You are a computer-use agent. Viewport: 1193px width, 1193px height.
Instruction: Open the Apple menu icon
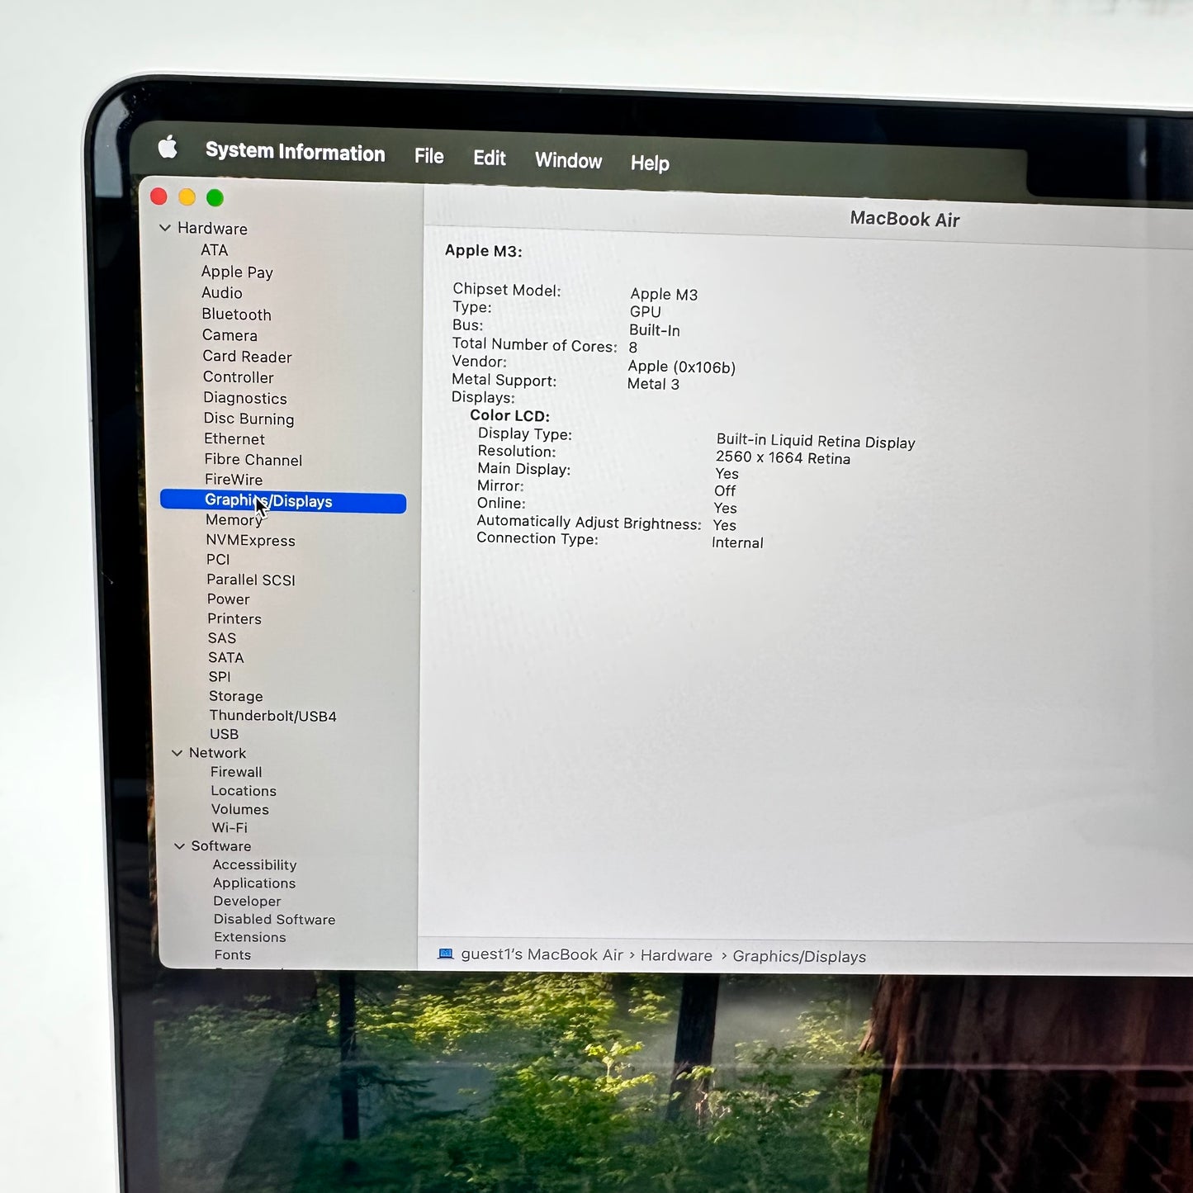click(x=168, y=148)
